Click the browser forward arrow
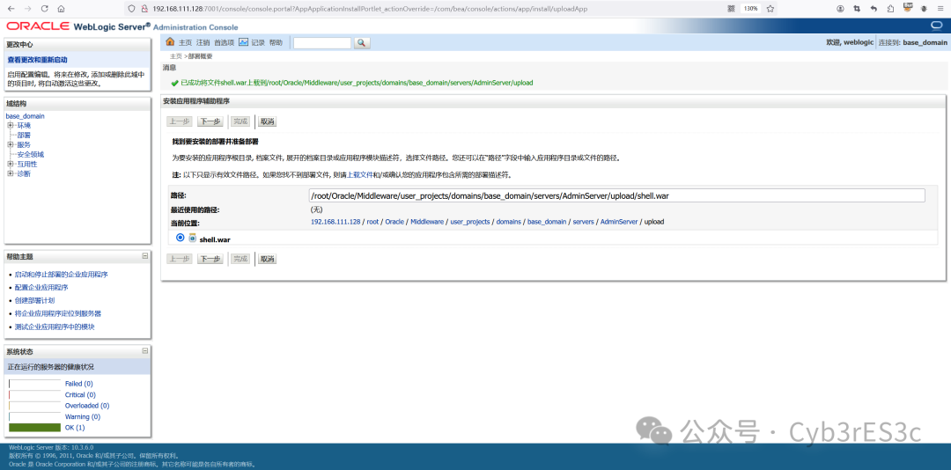Screen dimensions: 951x470 point(28,9)
